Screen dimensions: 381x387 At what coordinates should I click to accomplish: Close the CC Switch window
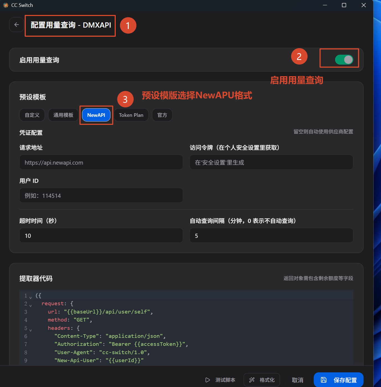364,5
